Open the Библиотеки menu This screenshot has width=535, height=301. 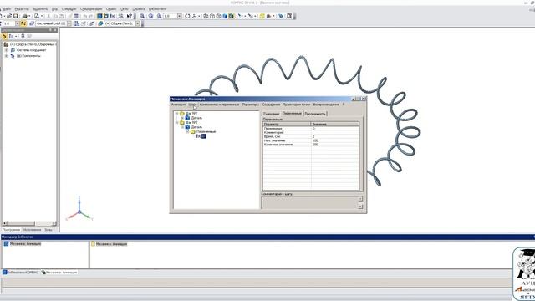[157, 9]
